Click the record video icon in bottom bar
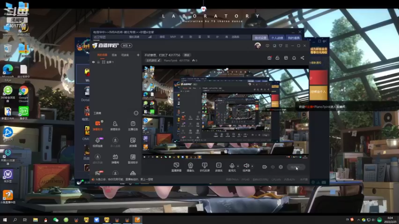 265,167
